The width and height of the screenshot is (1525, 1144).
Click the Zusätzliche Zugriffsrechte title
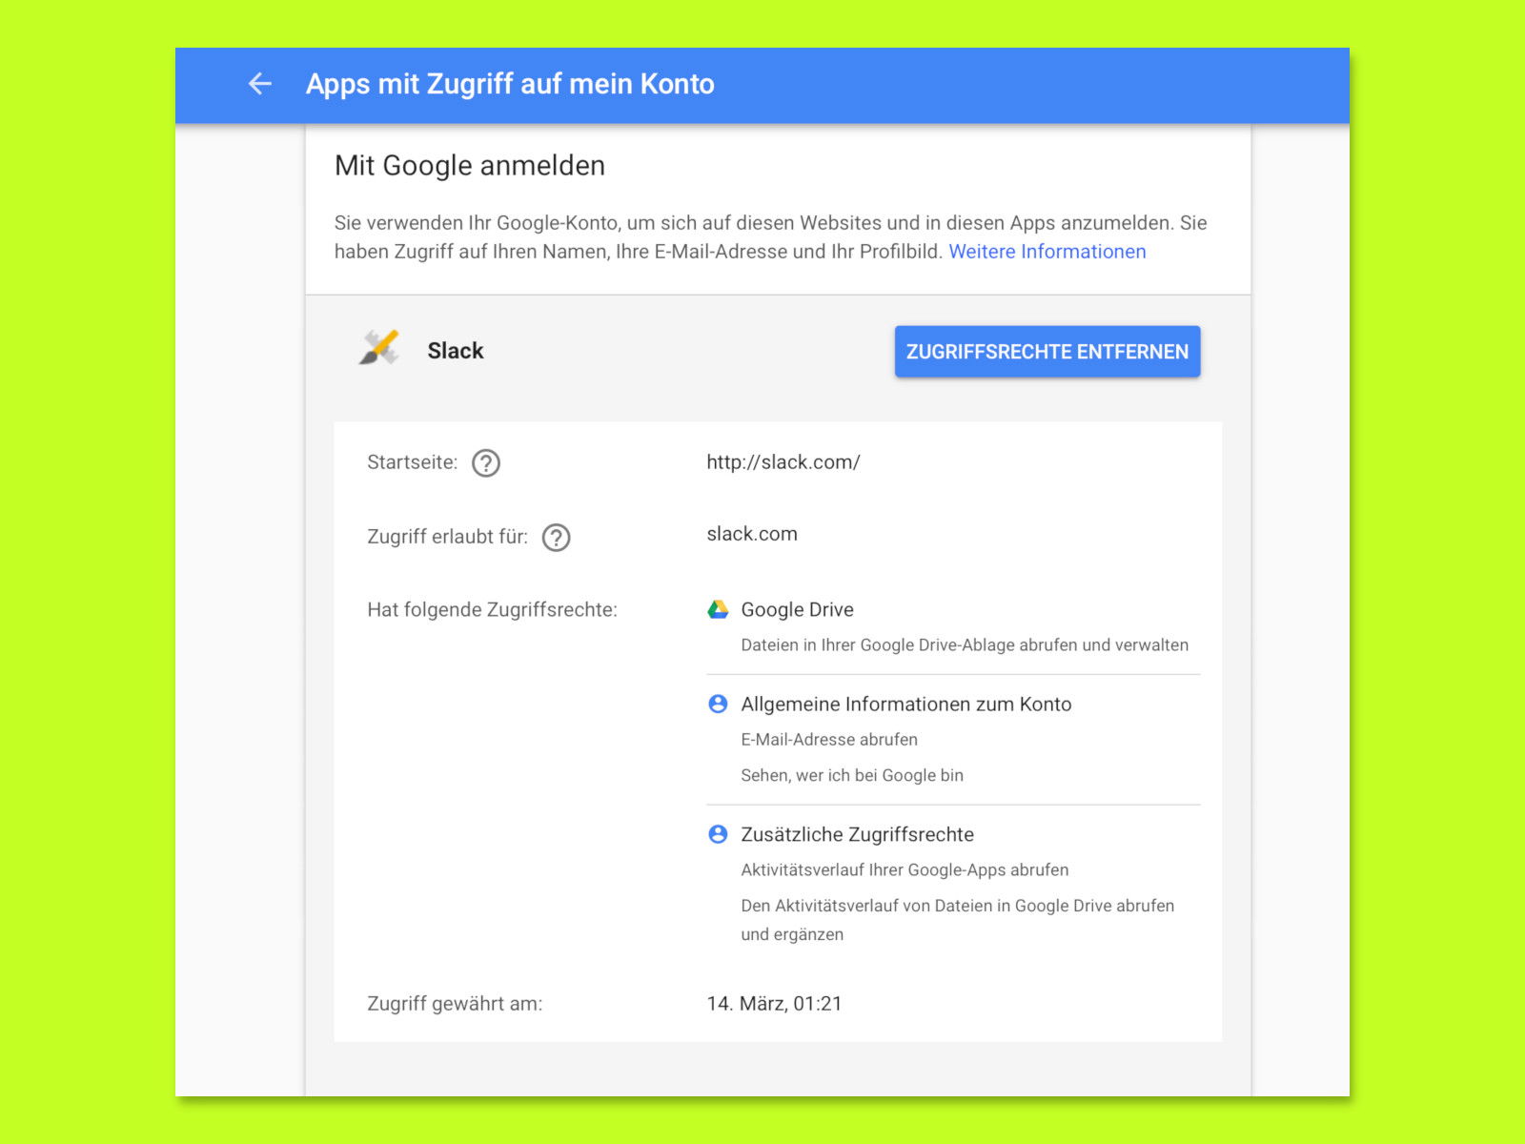(858, 835)
